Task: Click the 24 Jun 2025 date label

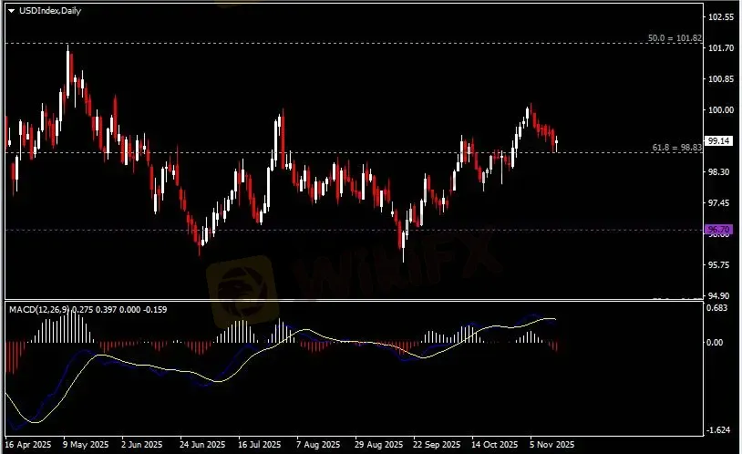Action: [201, 447]
